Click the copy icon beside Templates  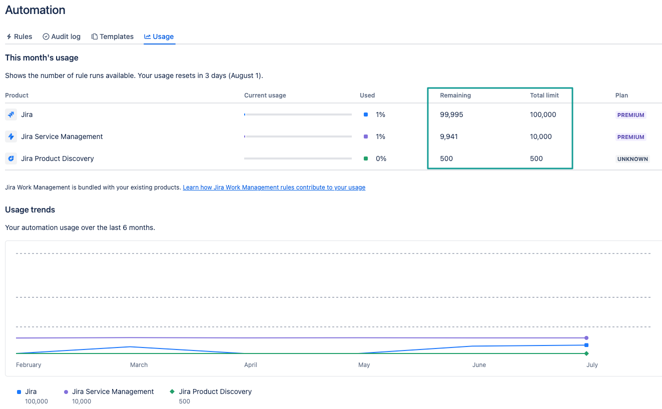(x=94, y=36)
